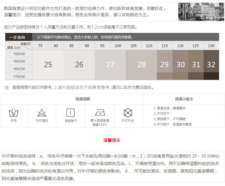The image size is (225, 186).
Task: Click the hand wash (手洗) icon
Action: point(13,113)
